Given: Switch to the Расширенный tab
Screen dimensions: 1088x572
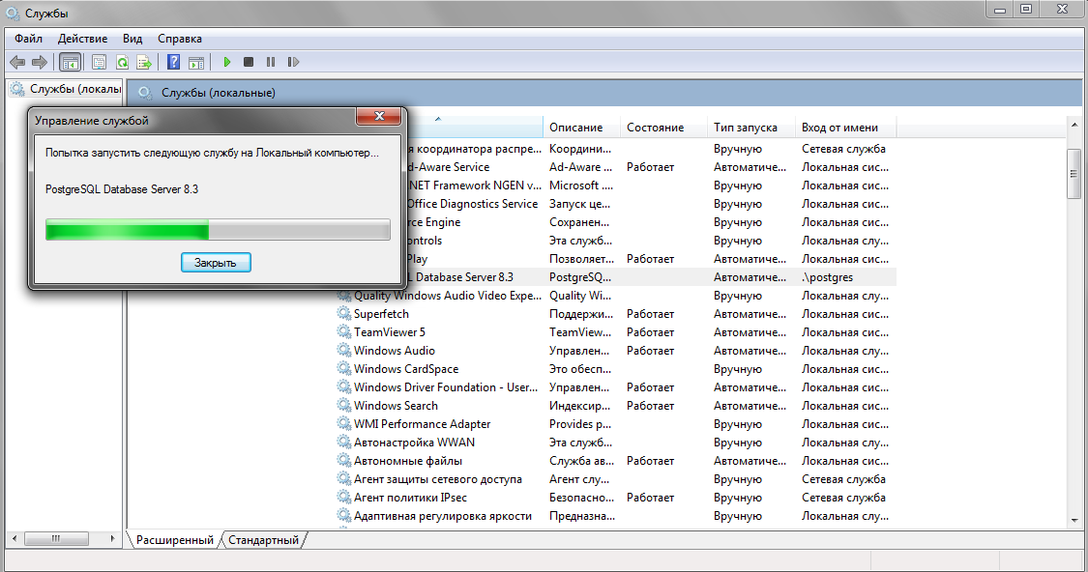Looking at the screenshot, I should [x=174, y=540].
